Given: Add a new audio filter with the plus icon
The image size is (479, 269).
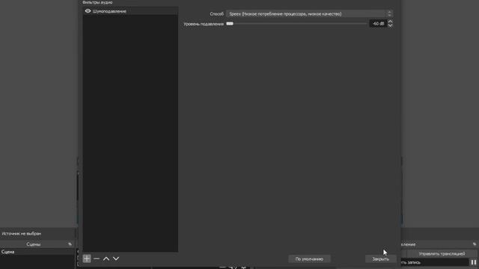Looking at the screenshot, I should pos(87,259).
